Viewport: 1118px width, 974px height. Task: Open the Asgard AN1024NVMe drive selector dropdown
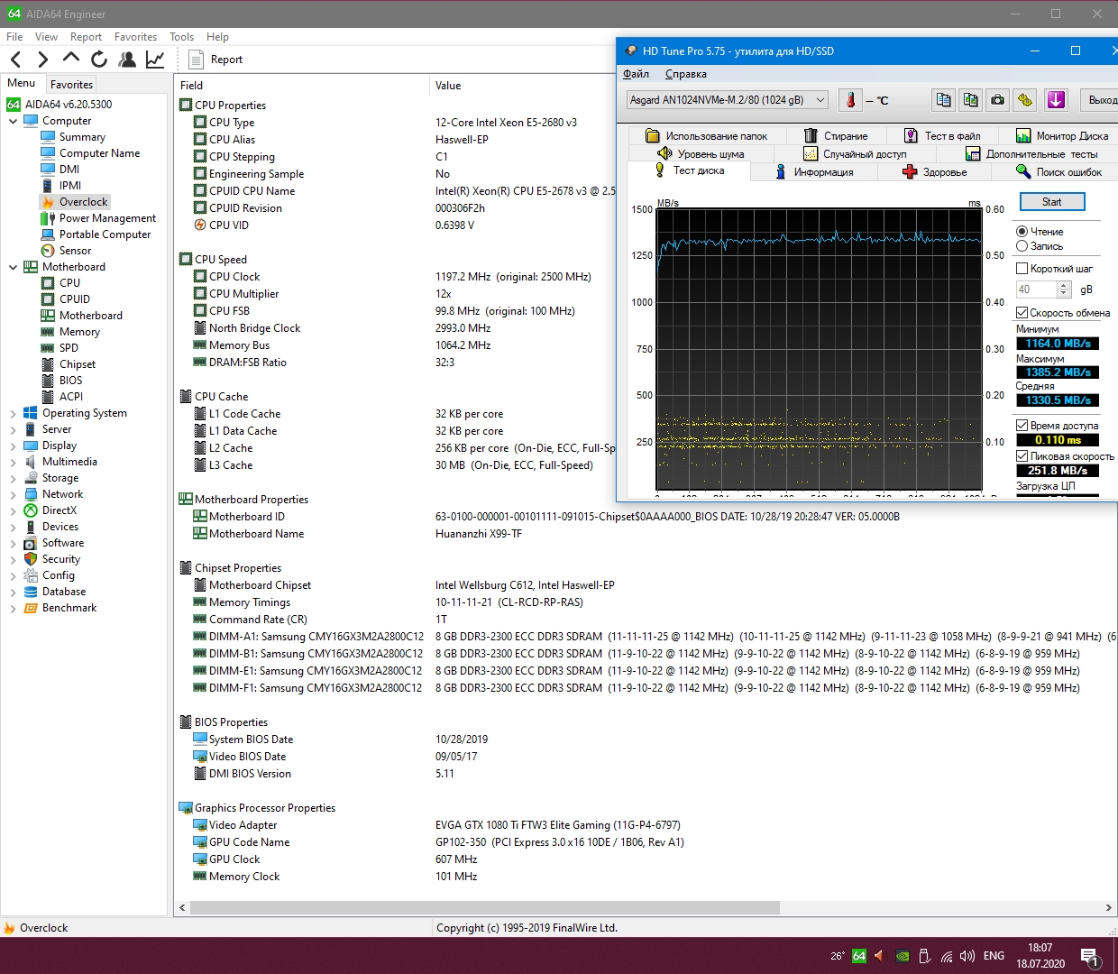pyautogui.click(x=728, y=100)
